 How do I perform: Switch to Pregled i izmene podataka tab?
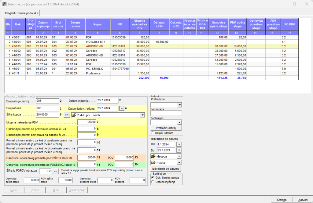(21, 13)
